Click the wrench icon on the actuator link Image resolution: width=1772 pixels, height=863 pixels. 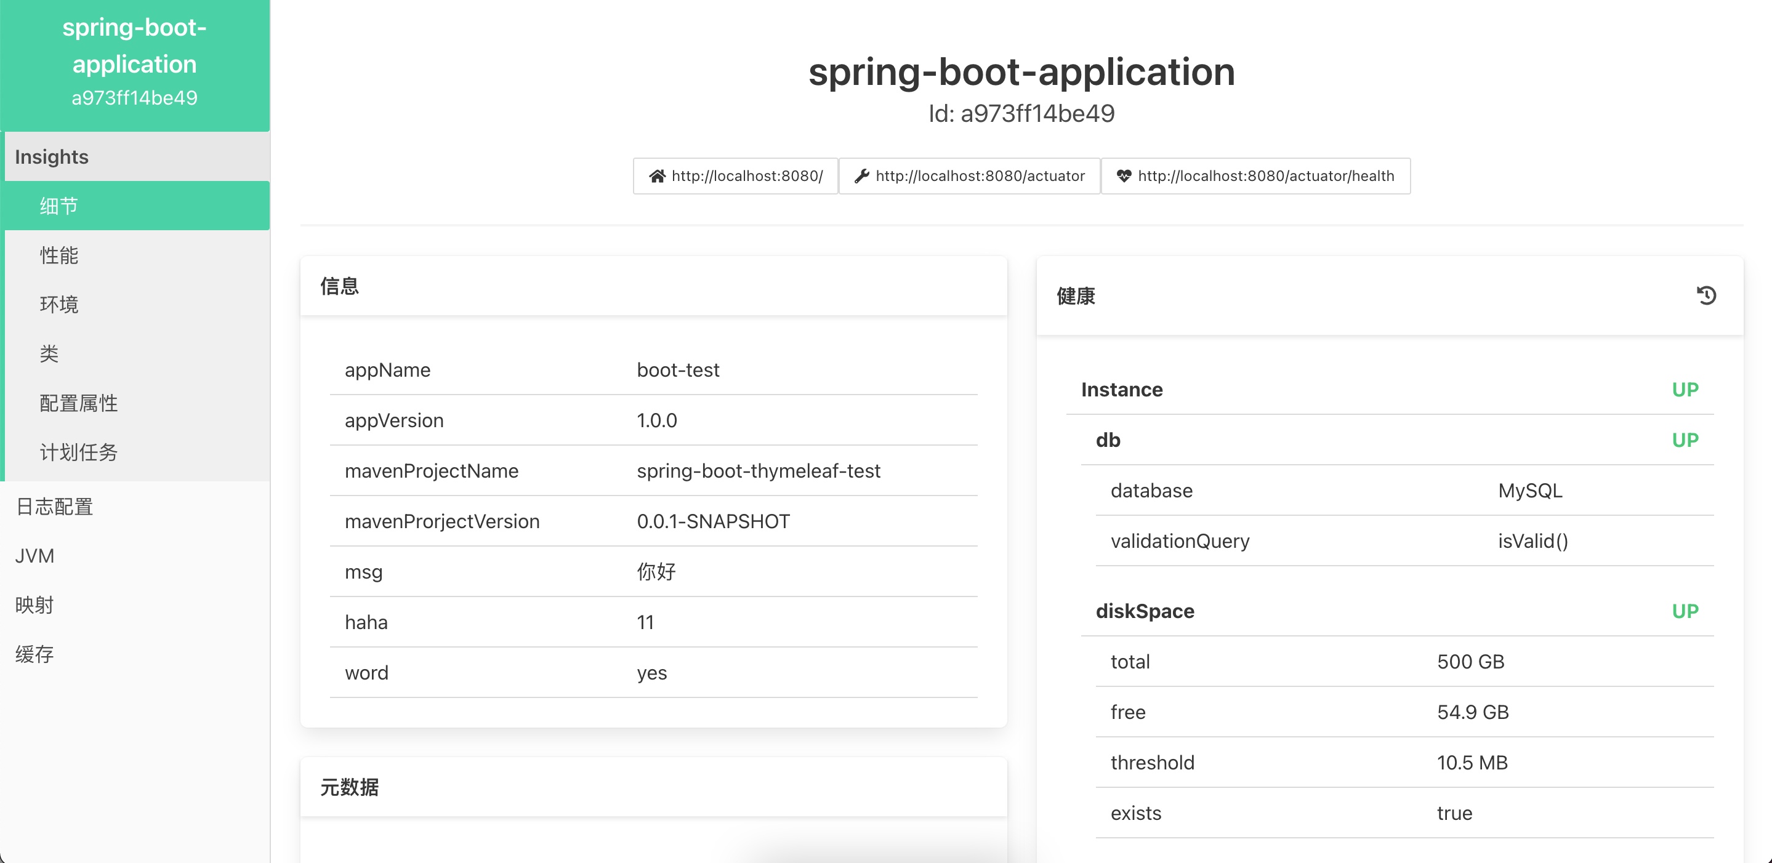(x=861, y=176)
